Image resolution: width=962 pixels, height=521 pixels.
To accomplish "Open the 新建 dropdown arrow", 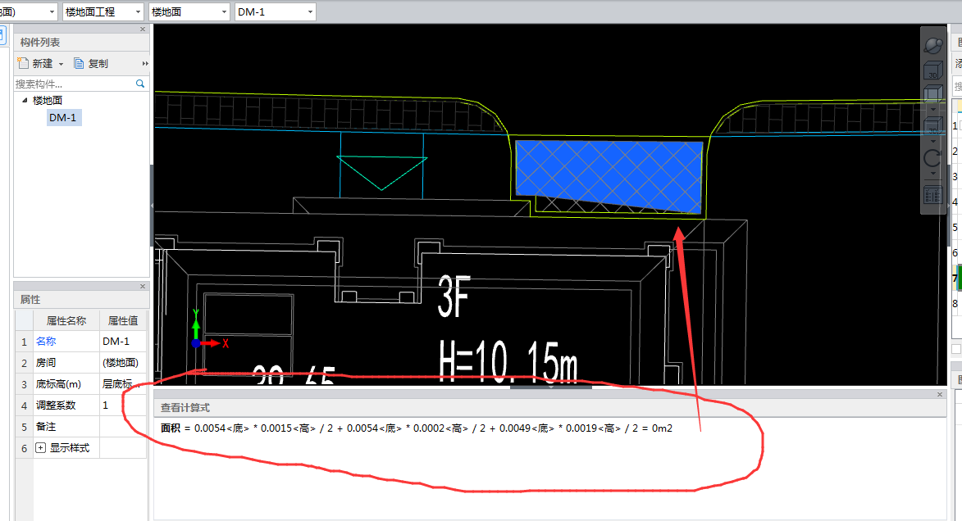I will click(x=61, y=64).
